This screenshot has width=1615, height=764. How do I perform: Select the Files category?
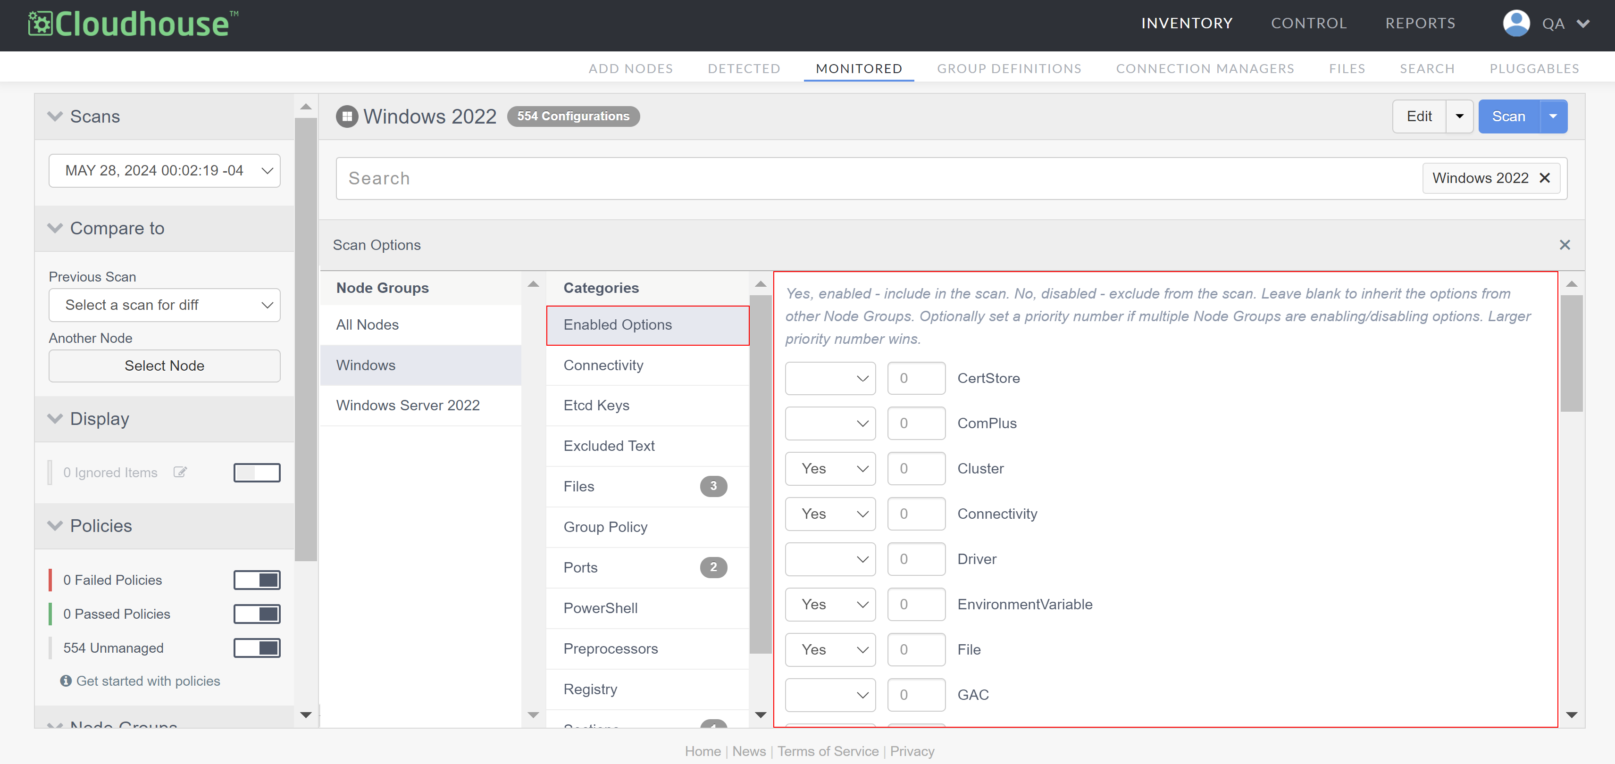tap(648, 486)
